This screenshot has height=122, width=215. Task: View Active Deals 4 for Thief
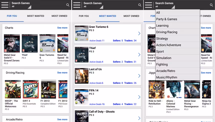(x=96, y=62)
